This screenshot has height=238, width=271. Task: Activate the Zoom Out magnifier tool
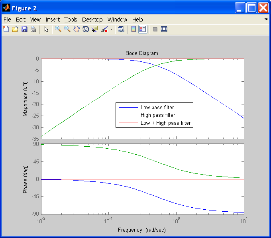click(67, 29)
